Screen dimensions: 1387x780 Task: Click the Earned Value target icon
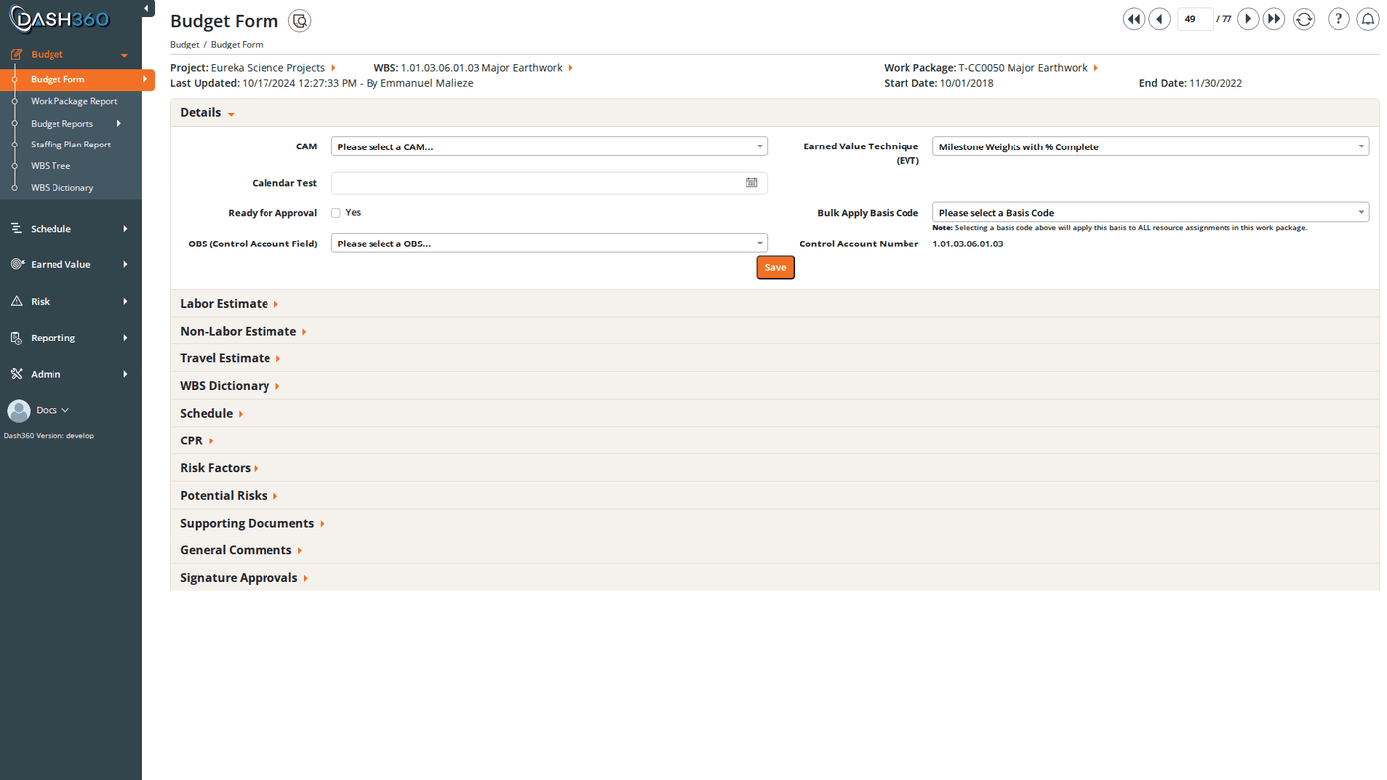[x=16, y=265]
